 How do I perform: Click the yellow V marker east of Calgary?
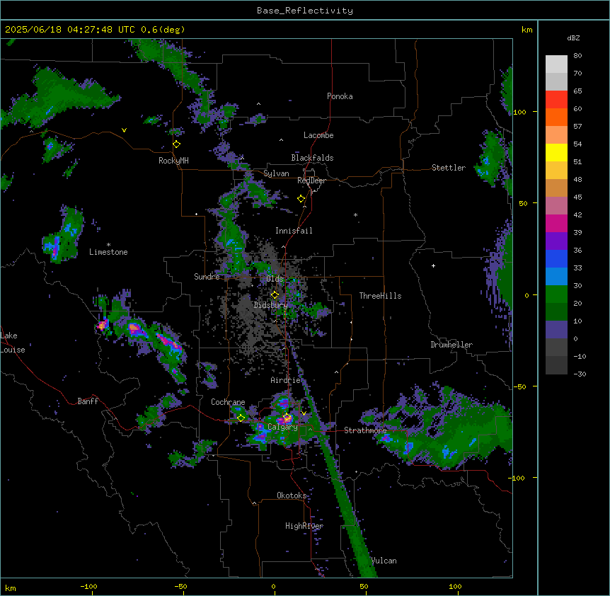tap(304, 413)
